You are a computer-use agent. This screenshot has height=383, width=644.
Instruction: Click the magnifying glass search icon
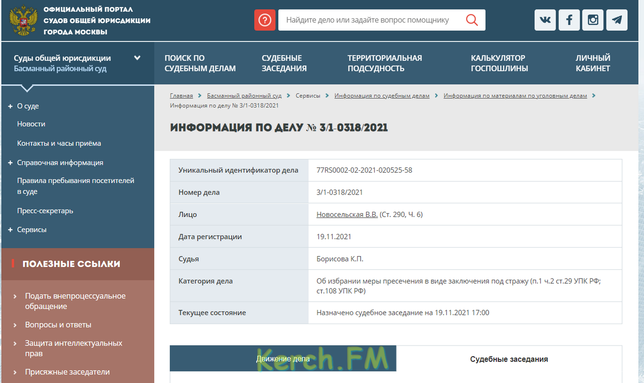[x=472, y=20]
